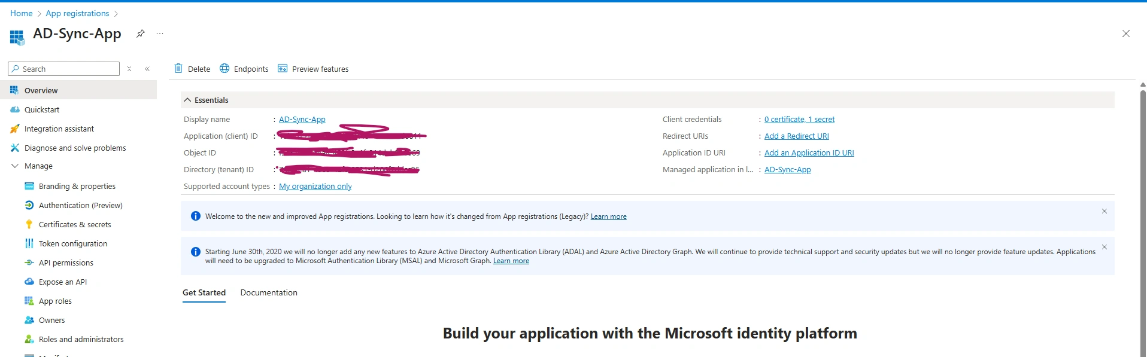Dismiss the welcome info banner
This screenshot has width=1147, height=357.
pos(1104,211)
